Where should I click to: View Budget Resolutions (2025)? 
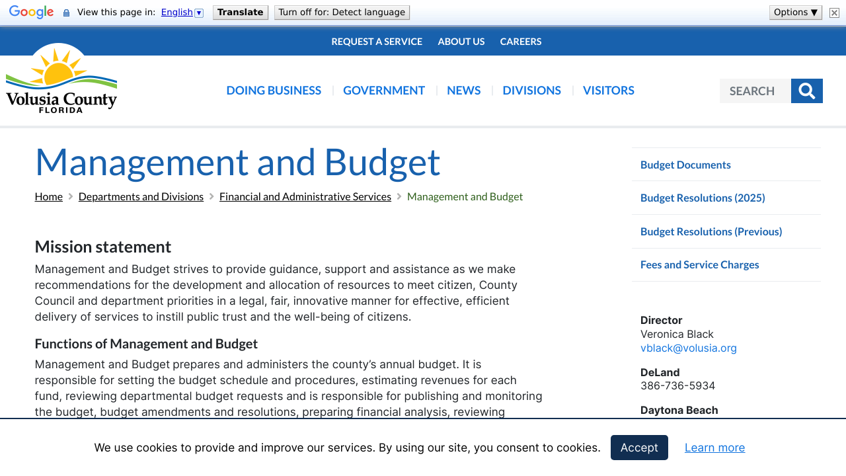pyautogui.click(x=703, y=197)
